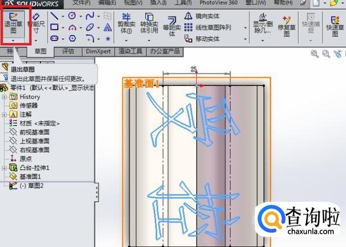Screen dimensions: 346x247
Task: Open the PhotoView 360 menu
Action: (x=218, y=3)
